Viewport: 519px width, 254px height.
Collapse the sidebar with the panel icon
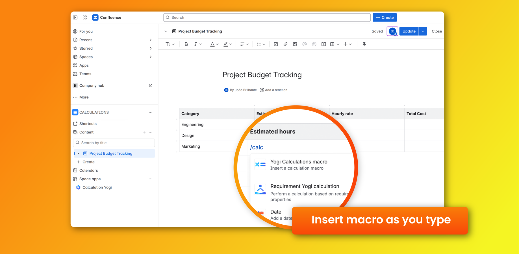(x=75, y=17)
